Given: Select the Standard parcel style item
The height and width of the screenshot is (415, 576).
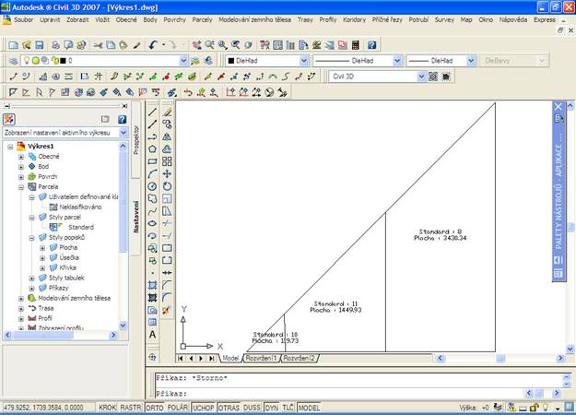Looking at the screenshot, I should 81,227.
